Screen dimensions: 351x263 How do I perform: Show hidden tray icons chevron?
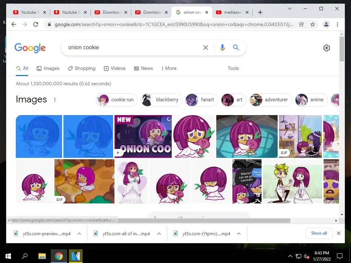[x=290, y=256]
